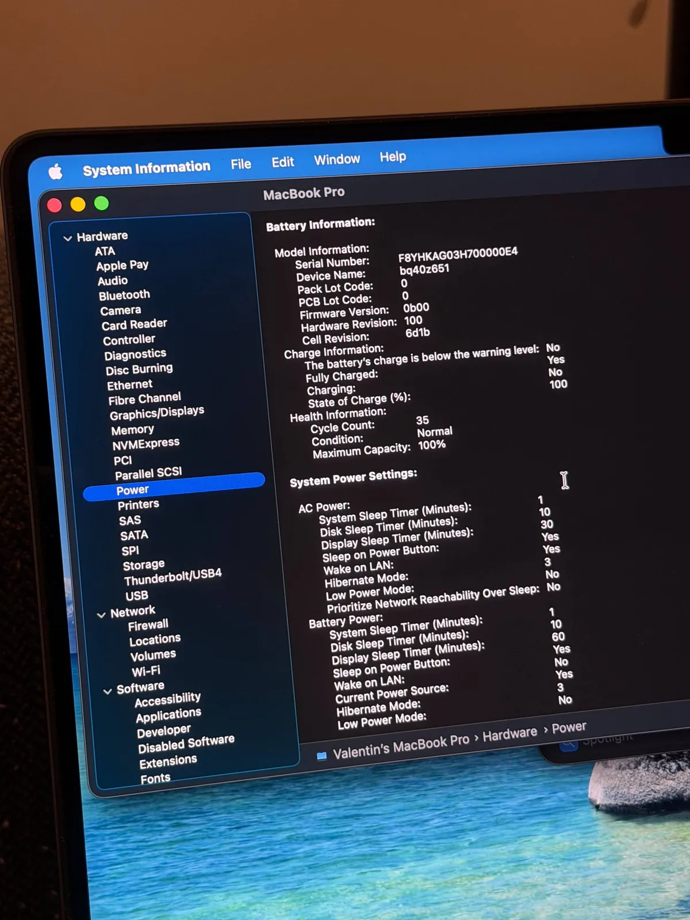Select Card Reader in the sidebar
The width and height of the screenshot is (690, 920).
click(x=134, y=325)
